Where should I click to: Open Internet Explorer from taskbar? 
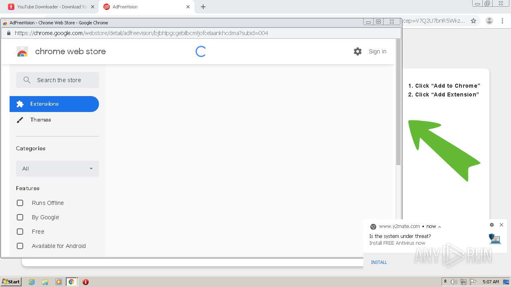click(x=32, y=282)
